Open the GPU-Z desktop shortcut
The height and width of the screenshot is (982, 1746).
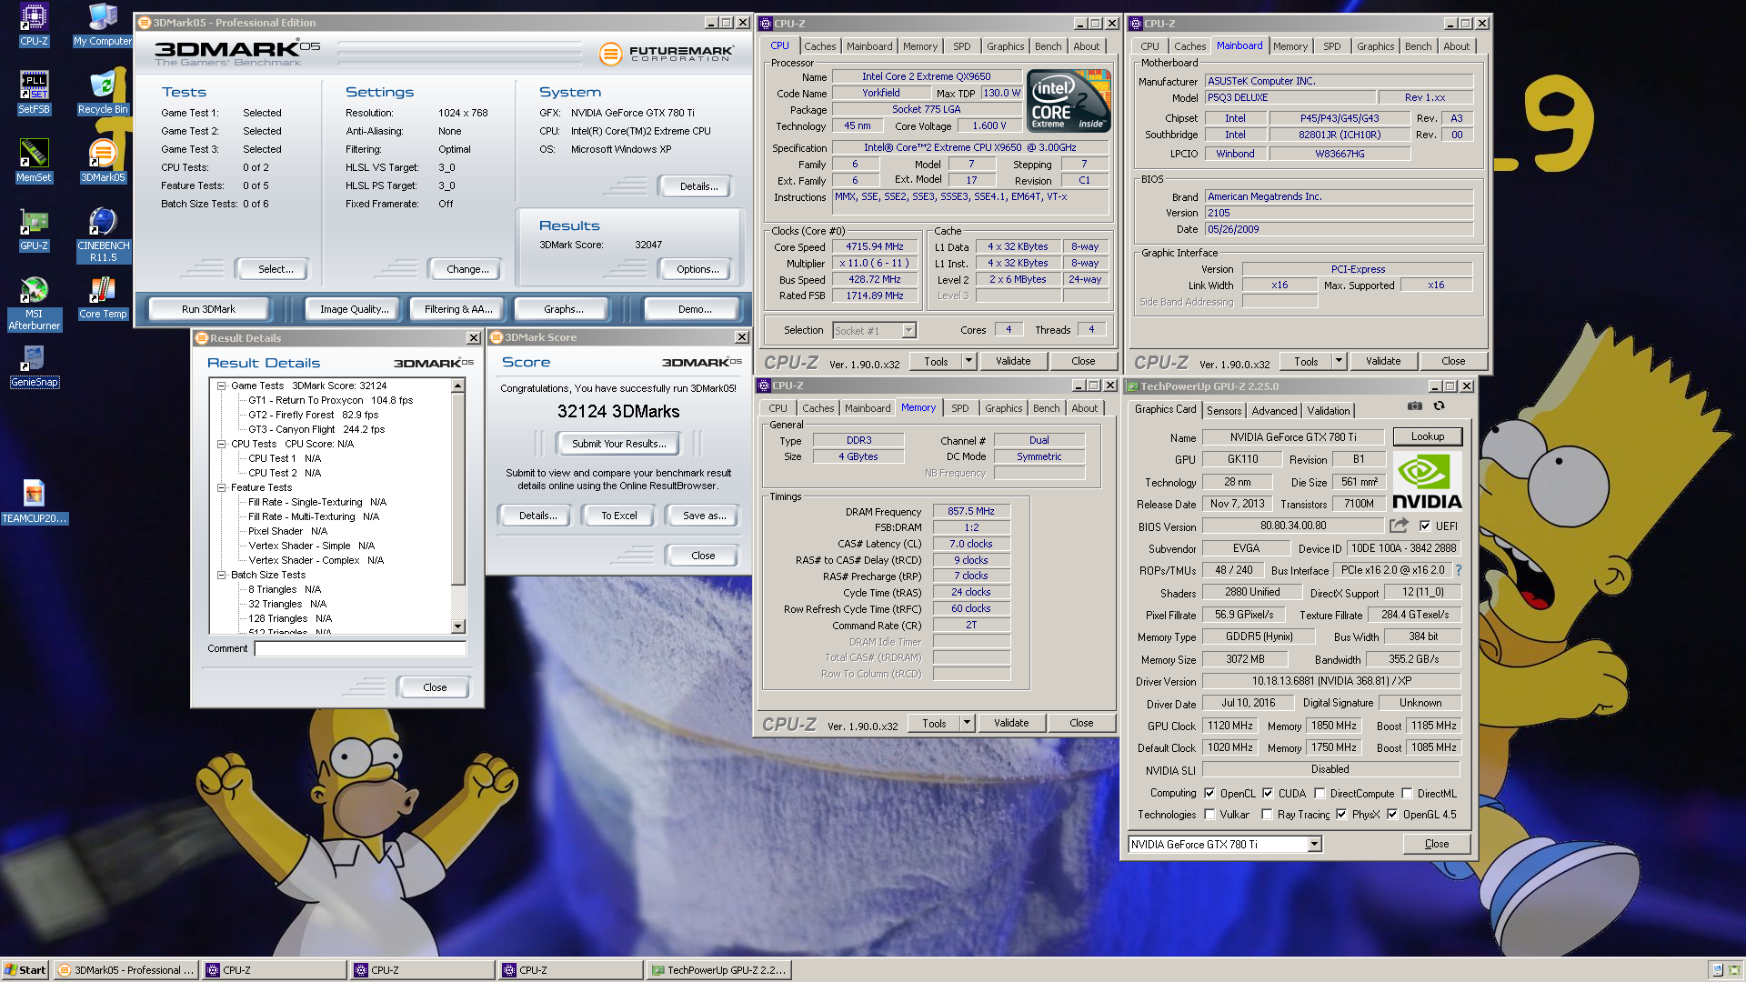tap(34, 228)
